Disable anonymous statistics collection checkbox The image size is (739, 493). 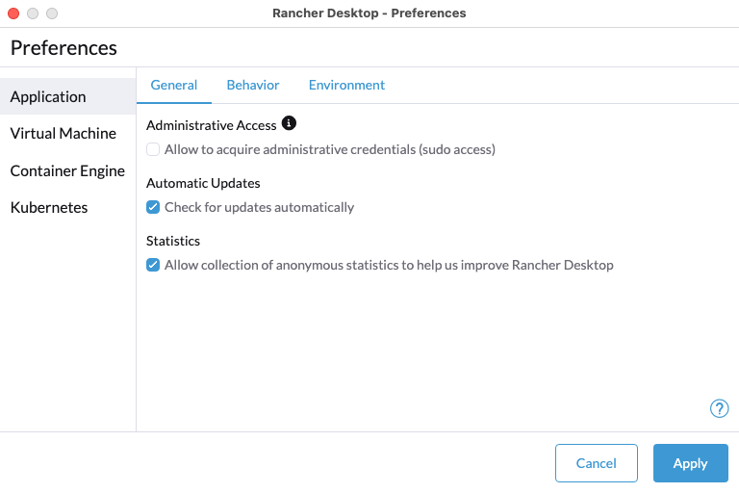(153, 265)
